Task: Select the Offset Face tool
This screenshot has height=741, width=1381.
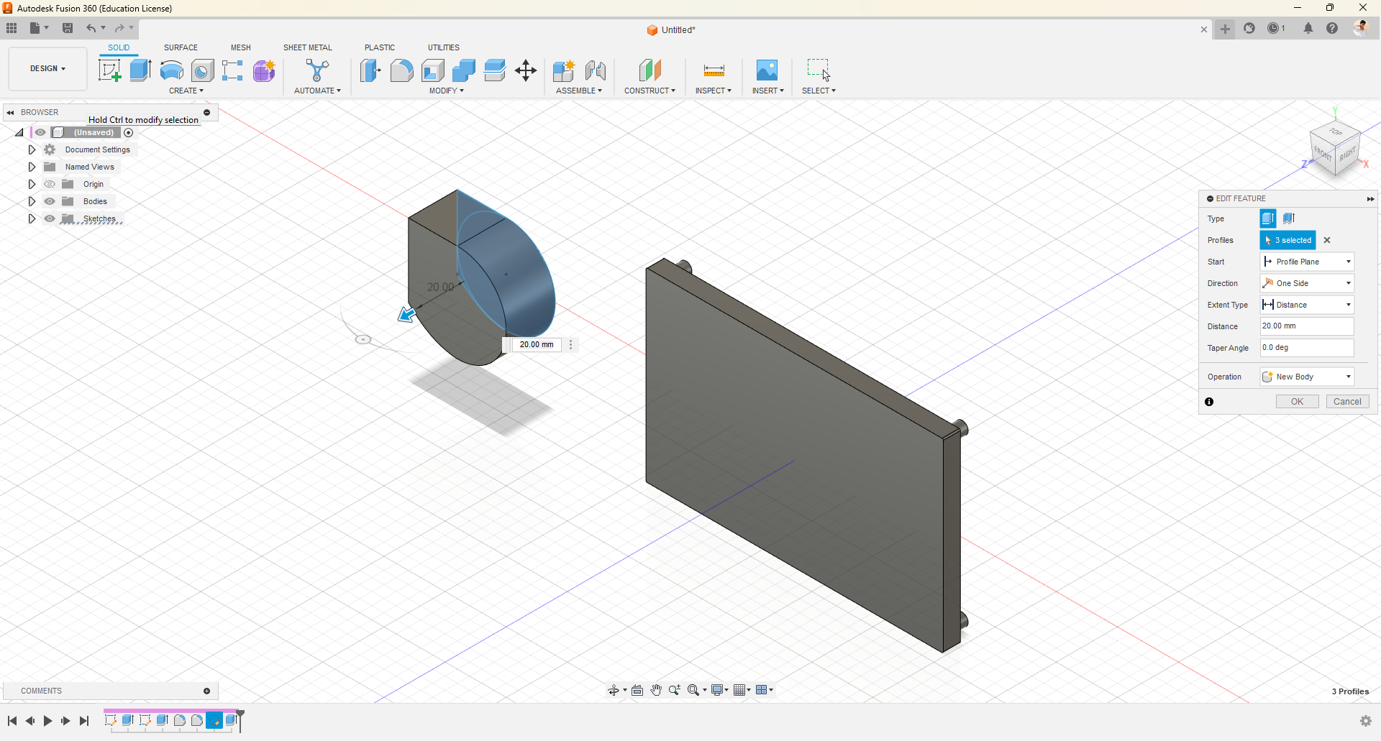Action: 495,70
